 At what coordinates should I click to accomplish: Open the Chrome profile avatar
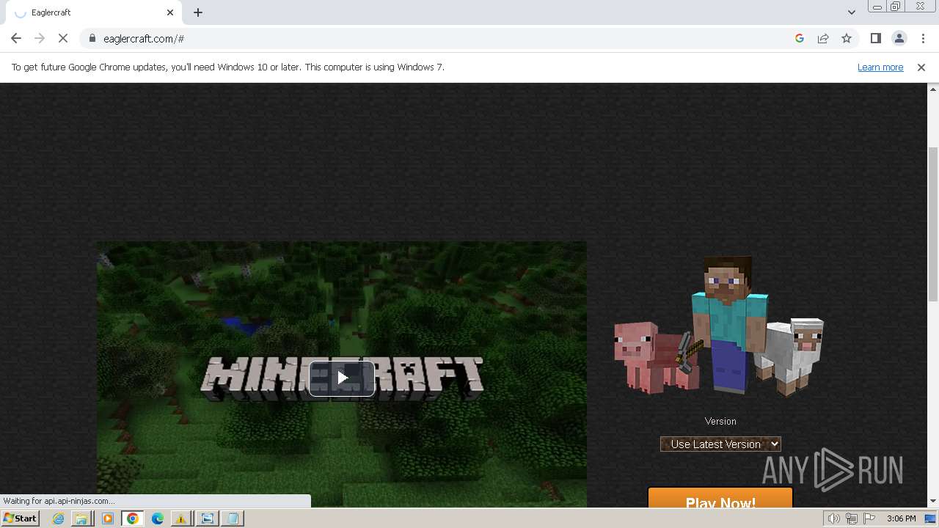pyautogui.click(x=899, y=38)
